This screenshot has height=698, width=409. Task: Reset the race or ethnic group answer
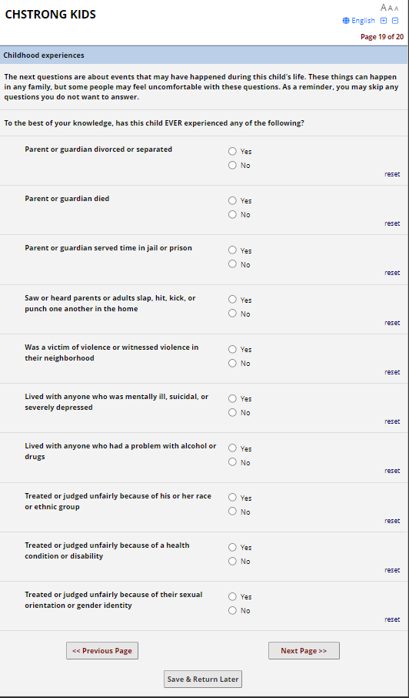tap(392, 520)
